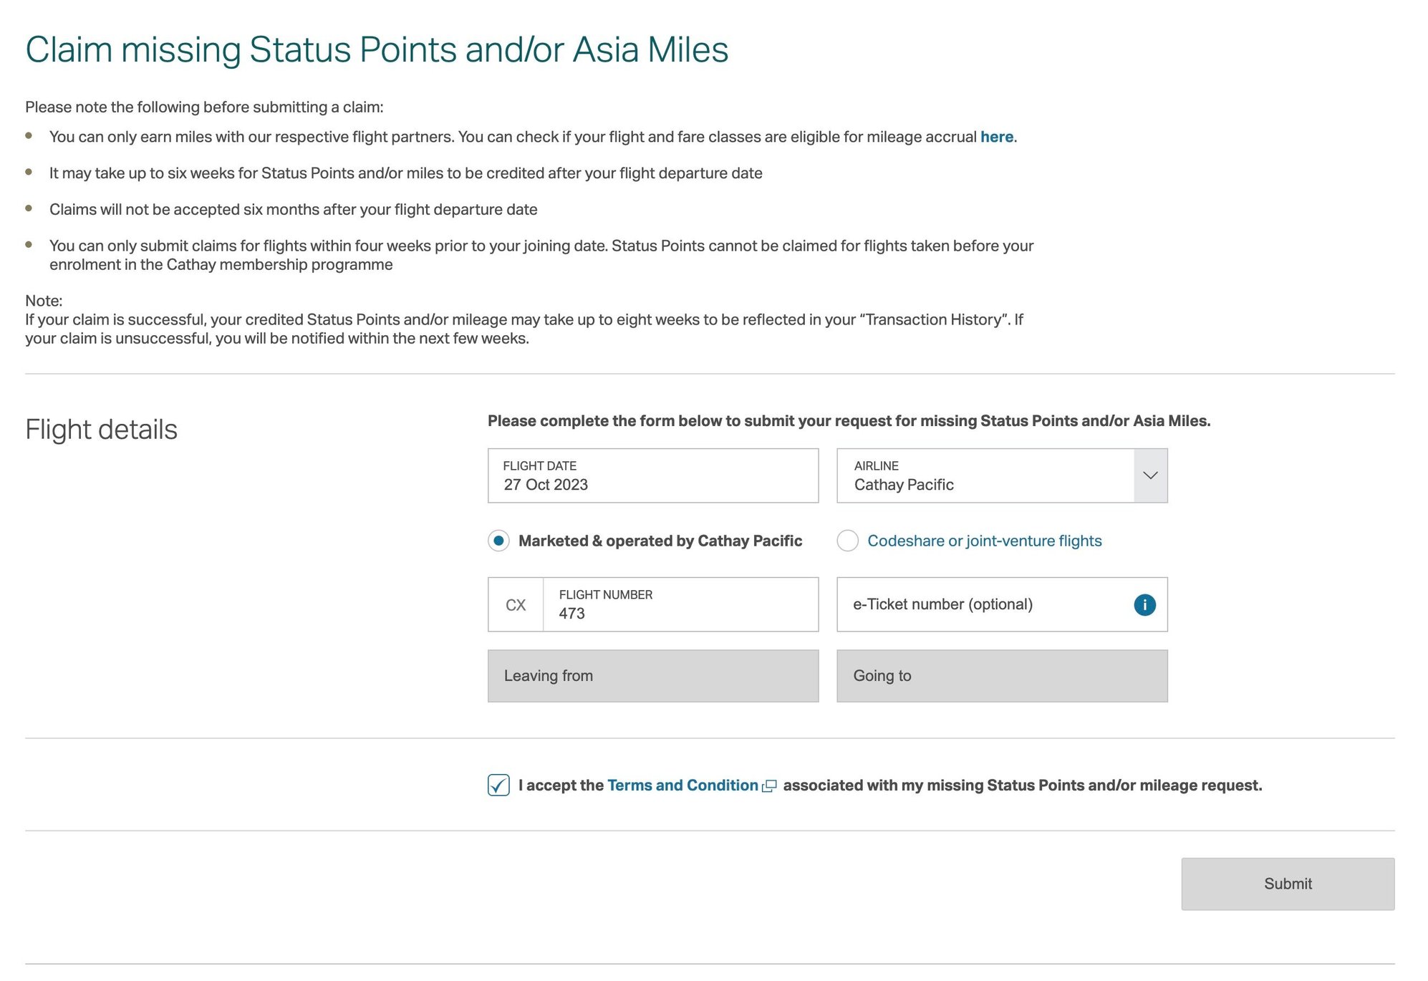The image size is (1428, 981).
Task: Click the Going to field
Action: coord(1001,676)
